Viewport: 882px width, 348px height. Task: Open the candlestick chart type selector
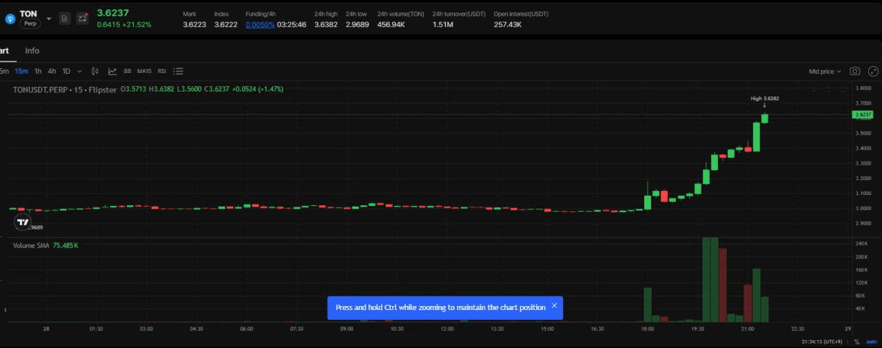click(x=95, y=71)
